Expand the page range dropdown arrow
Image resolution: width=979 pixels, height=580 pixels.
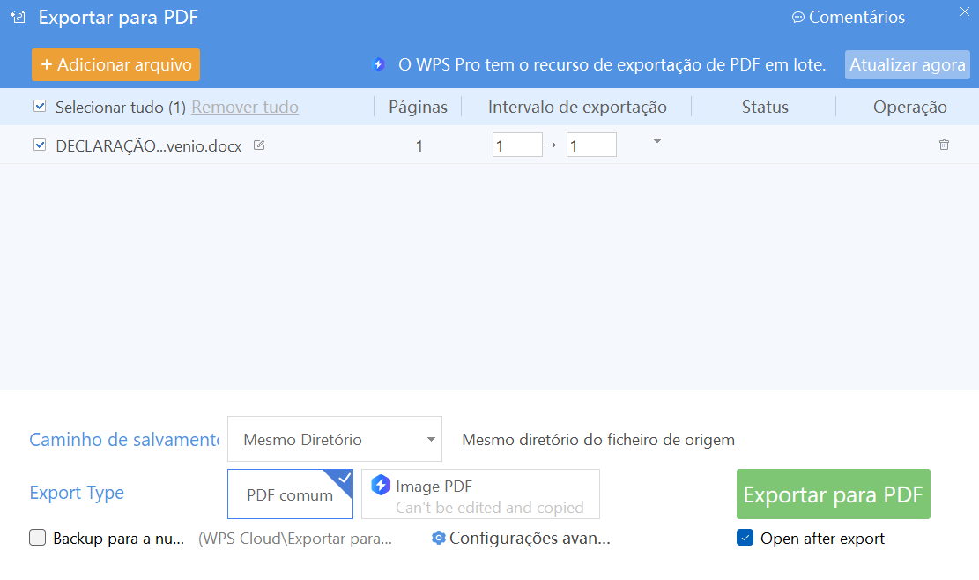656,141
